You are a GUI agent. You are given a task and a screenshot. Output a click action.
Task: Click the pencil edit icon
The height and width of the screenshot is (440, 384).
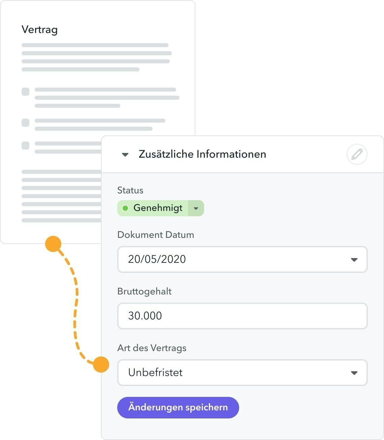click(x=357, y=154)
